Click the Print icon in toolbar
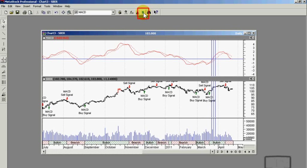307x168 pixels. pyautogui.click(x=25, y=12)
